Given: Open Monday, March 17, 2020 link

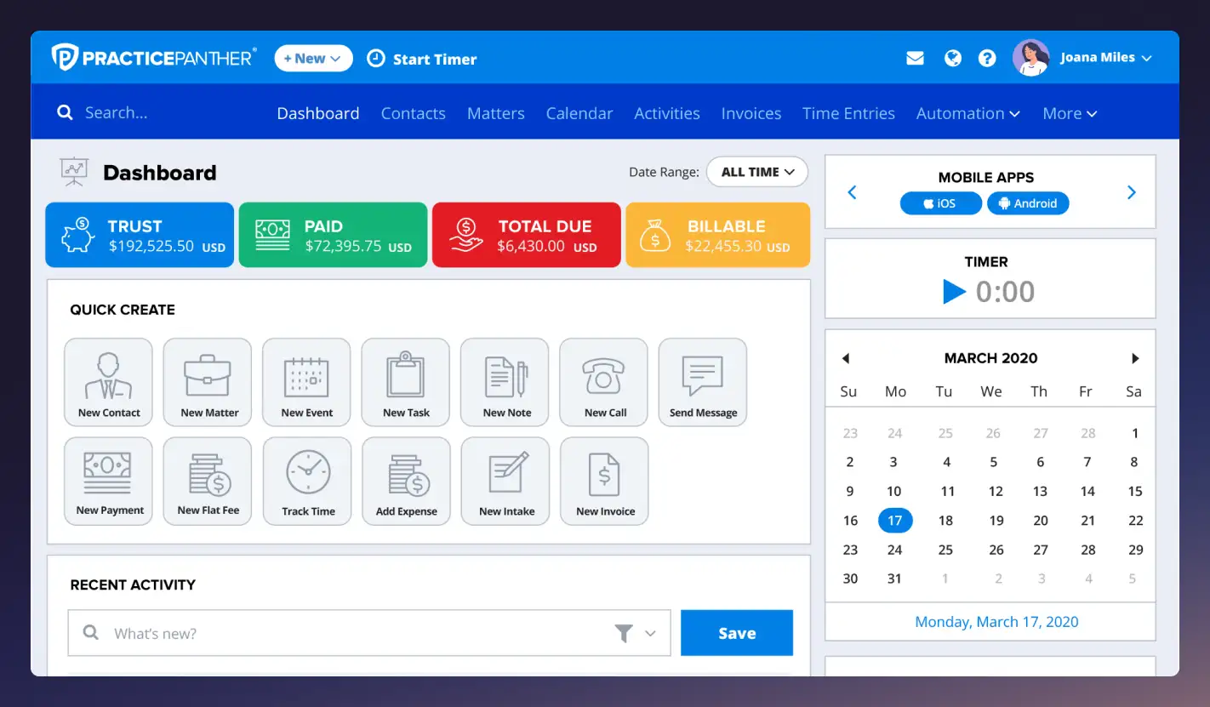Looking at the screenshot, I should pos(996,621).
